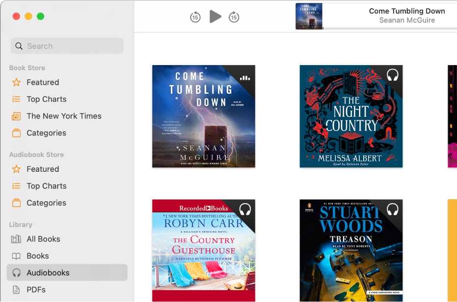Minimize the window with the yellow button

28,16
